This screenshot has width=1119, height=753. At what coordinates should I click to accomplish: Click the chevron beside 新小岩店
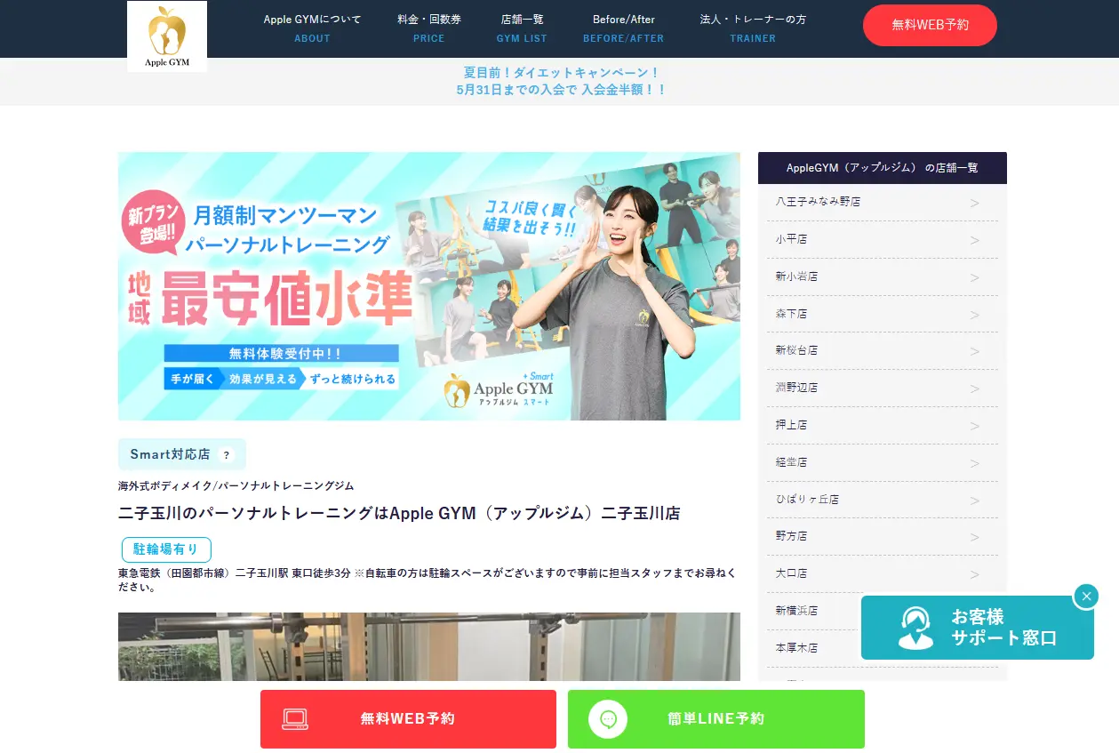tap(974, 278)
